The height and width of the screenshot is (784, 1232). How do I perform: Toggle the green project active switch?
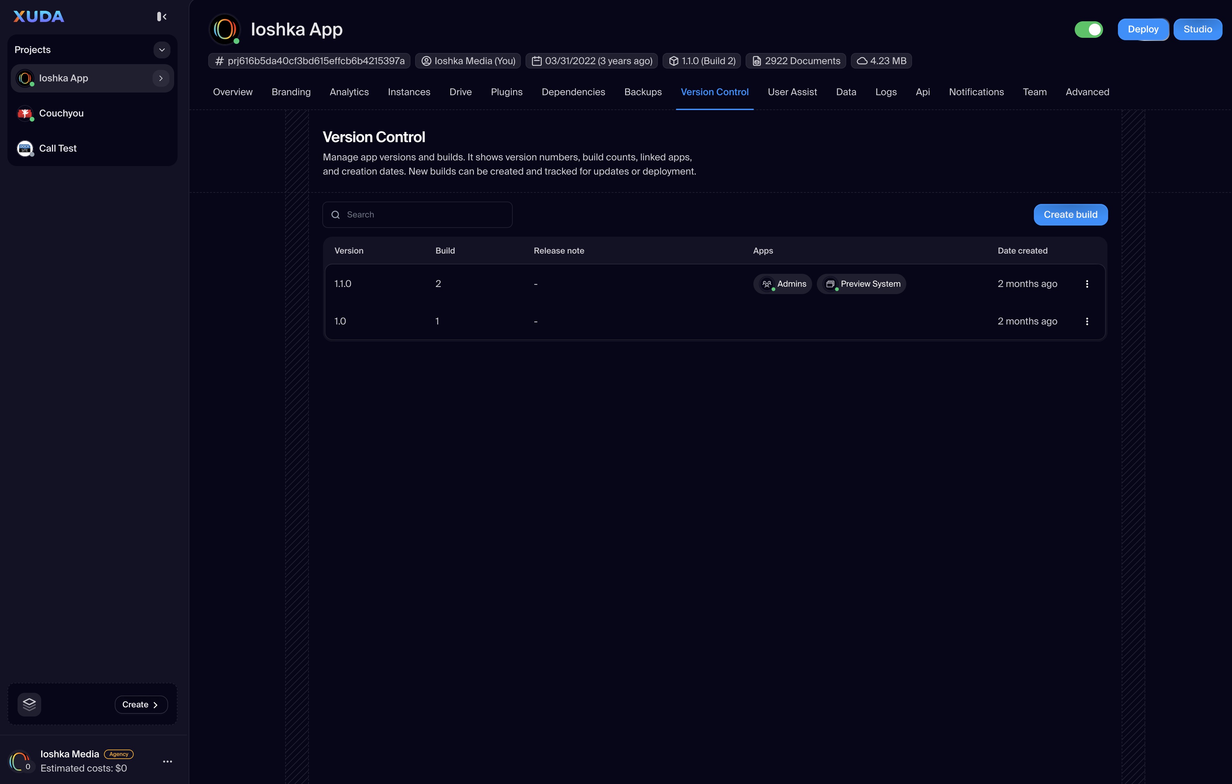[1088, 30]
